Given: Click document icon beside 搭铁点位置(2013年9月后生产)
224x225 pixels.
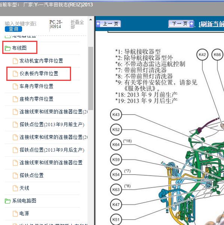Looking at the screenshot, I should (x=15, y=150).
